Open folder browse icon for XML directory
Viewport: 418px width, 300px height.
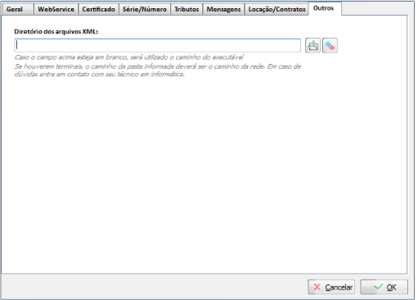coord(312,45)
